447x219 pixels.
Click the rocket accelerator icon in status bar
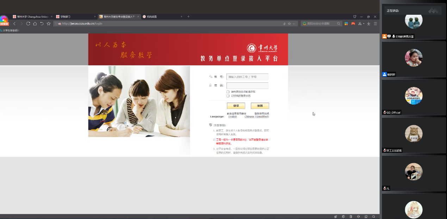click(335, 217)
